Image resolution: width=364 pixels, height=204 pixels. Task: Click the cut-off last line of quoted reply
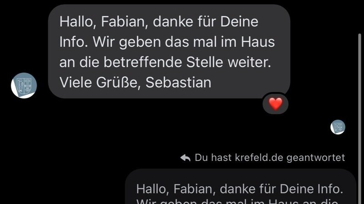pos(237,201)
